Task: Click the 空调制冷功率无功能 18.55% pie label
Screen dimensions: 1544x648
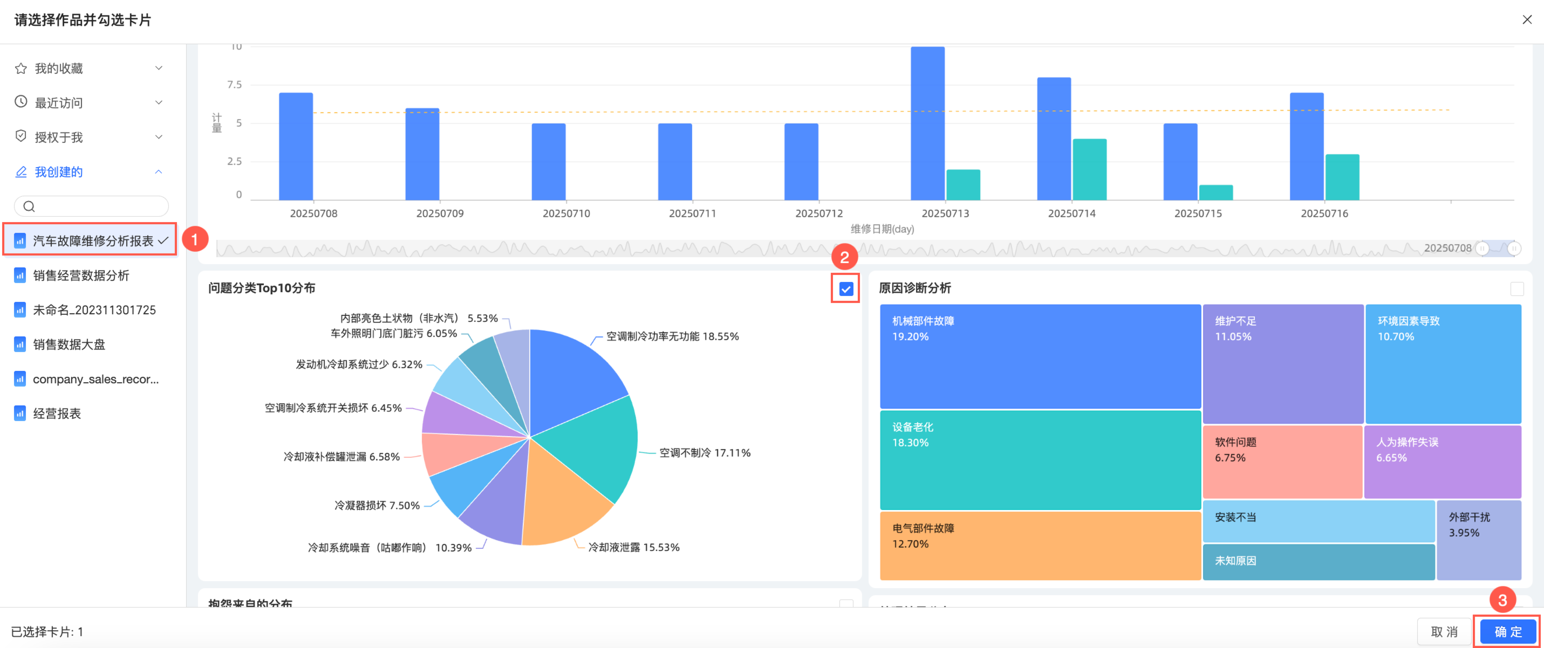Action: 672,337
